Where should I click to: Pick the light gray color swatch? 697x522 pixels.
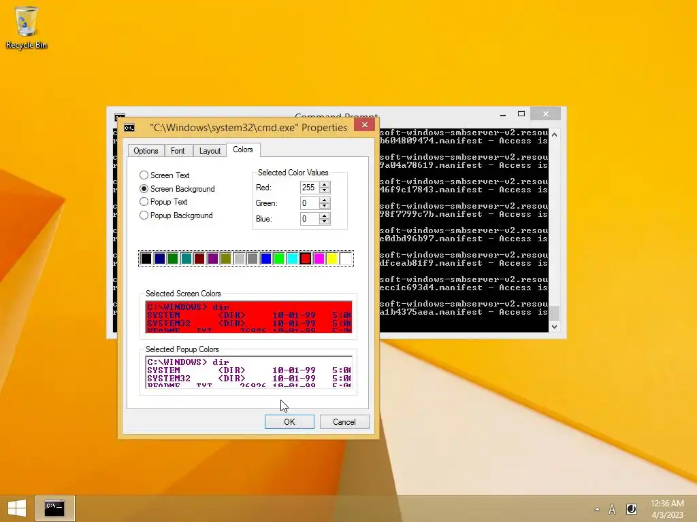click(x=239, y=259)
